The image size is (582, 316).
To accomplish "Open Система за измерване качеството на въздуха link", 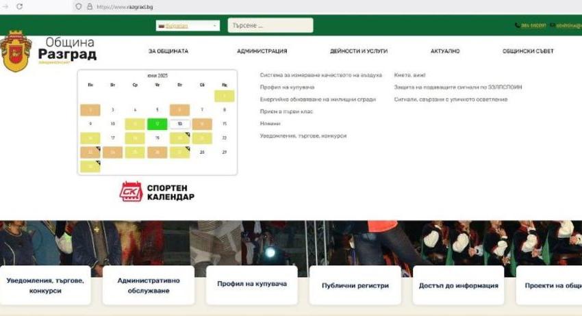I will tap(320, 75).
